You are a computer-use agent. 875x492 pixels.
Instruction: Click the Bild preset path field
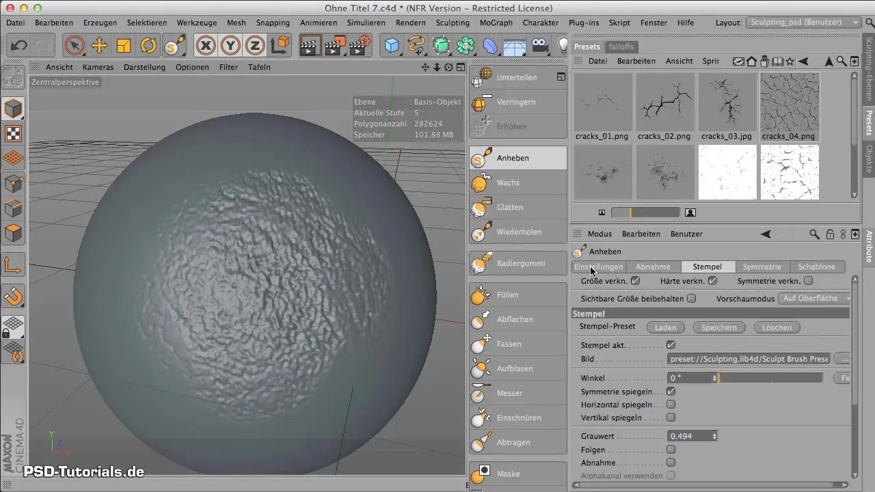[749, 359]
